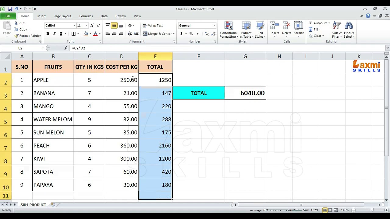The height and width of the screenshot is (219, 390).
Task: Expand Merge & Center dropdown arrow
Action: pyautogui.click(x=174, y=34)
